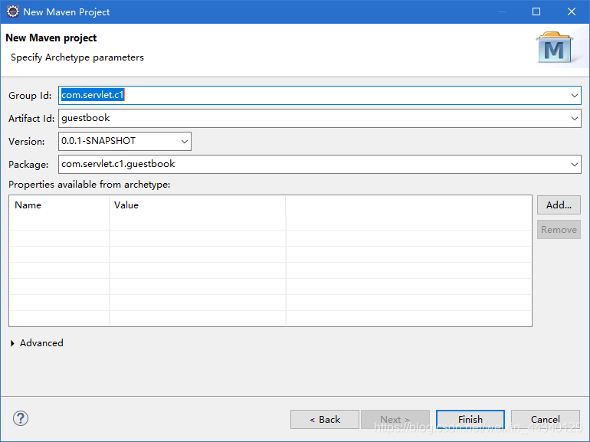Click the 'Package:' label
The width and height of the screenshot is (590, 442).
(28, 165)
